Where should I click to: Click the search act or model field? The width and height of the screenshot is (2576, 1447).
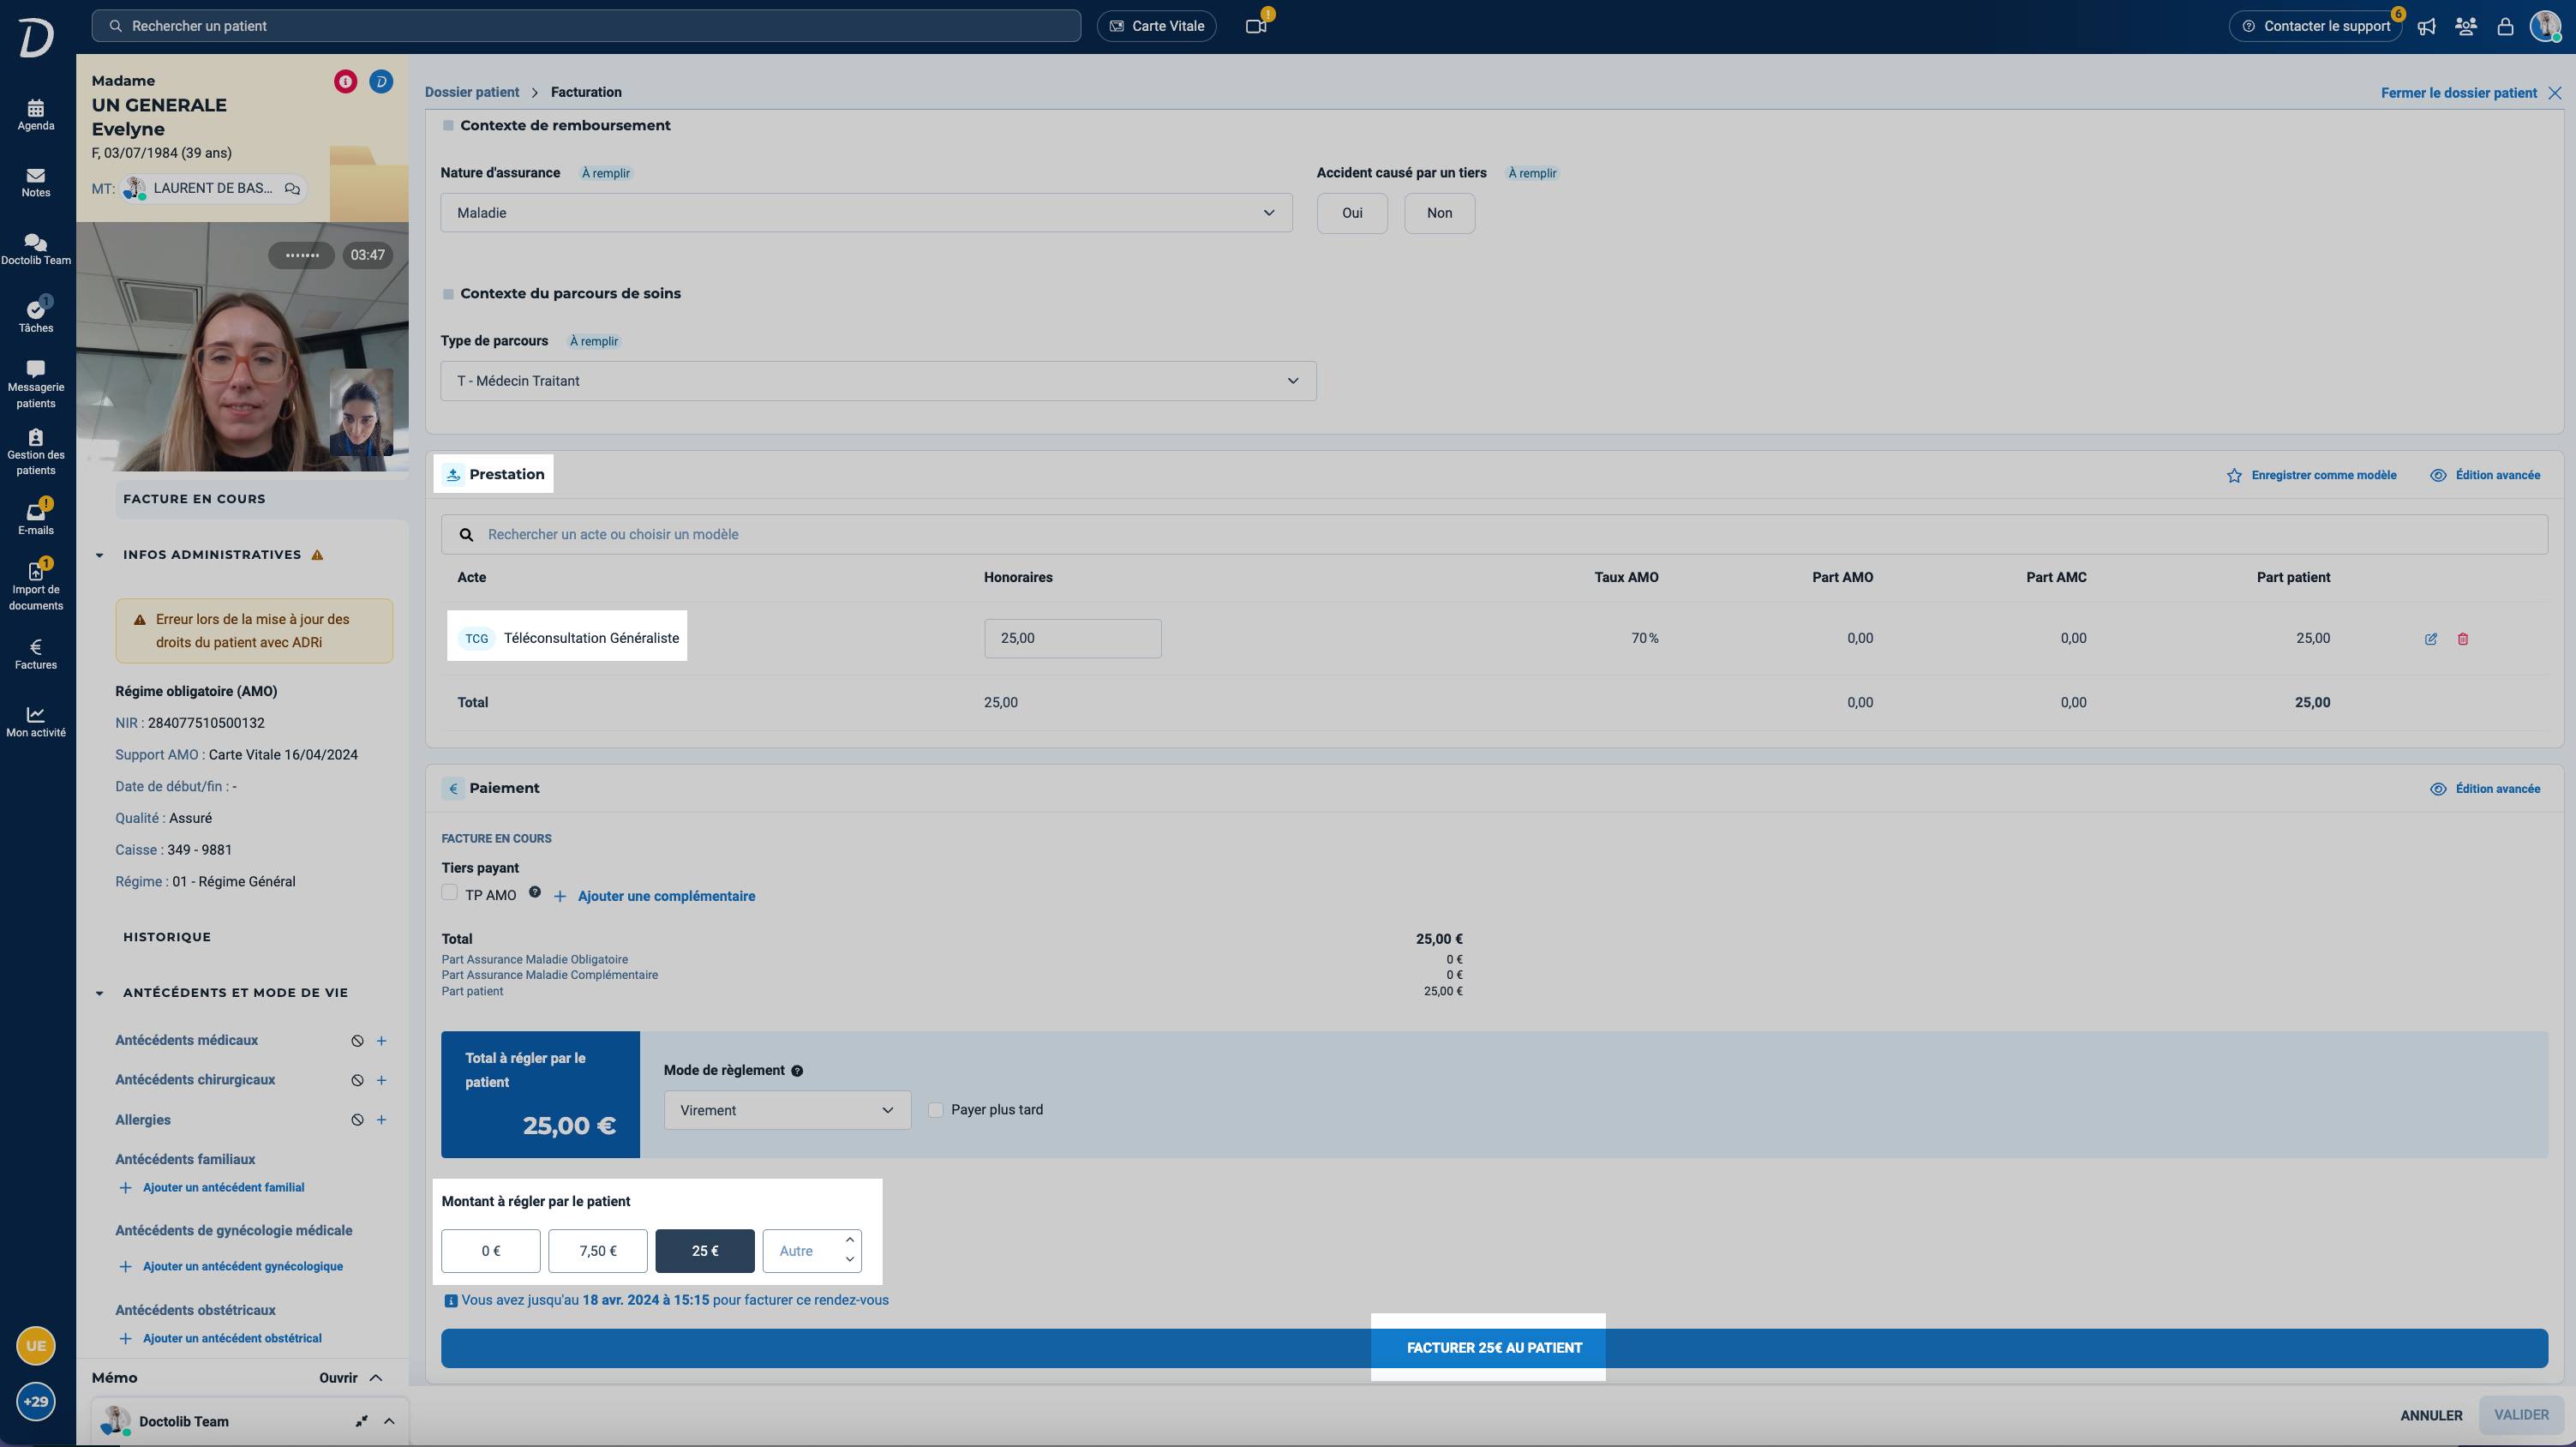coord(1494,535)
